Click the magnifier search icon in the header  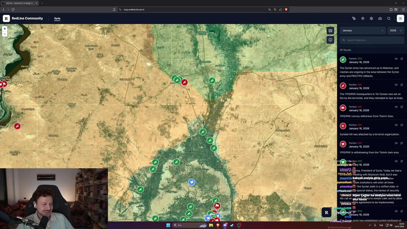[x=389, y=18]
